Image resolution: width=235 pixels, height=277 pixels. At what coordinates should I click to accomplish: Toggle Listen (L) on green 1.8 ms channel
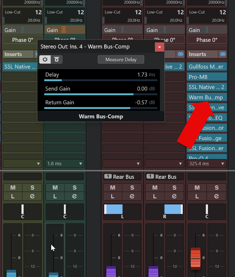tap(55, 196)
